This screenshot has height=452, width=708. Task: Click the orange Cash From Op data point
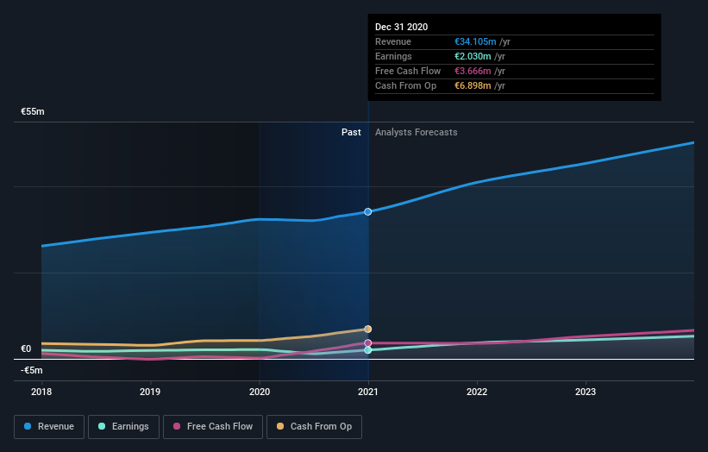click(368, 330)
